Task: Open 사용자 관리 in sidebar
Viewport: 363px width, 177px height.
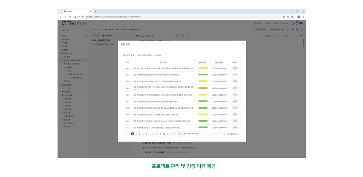Action: pyautogui.click(x=68, y=99)
